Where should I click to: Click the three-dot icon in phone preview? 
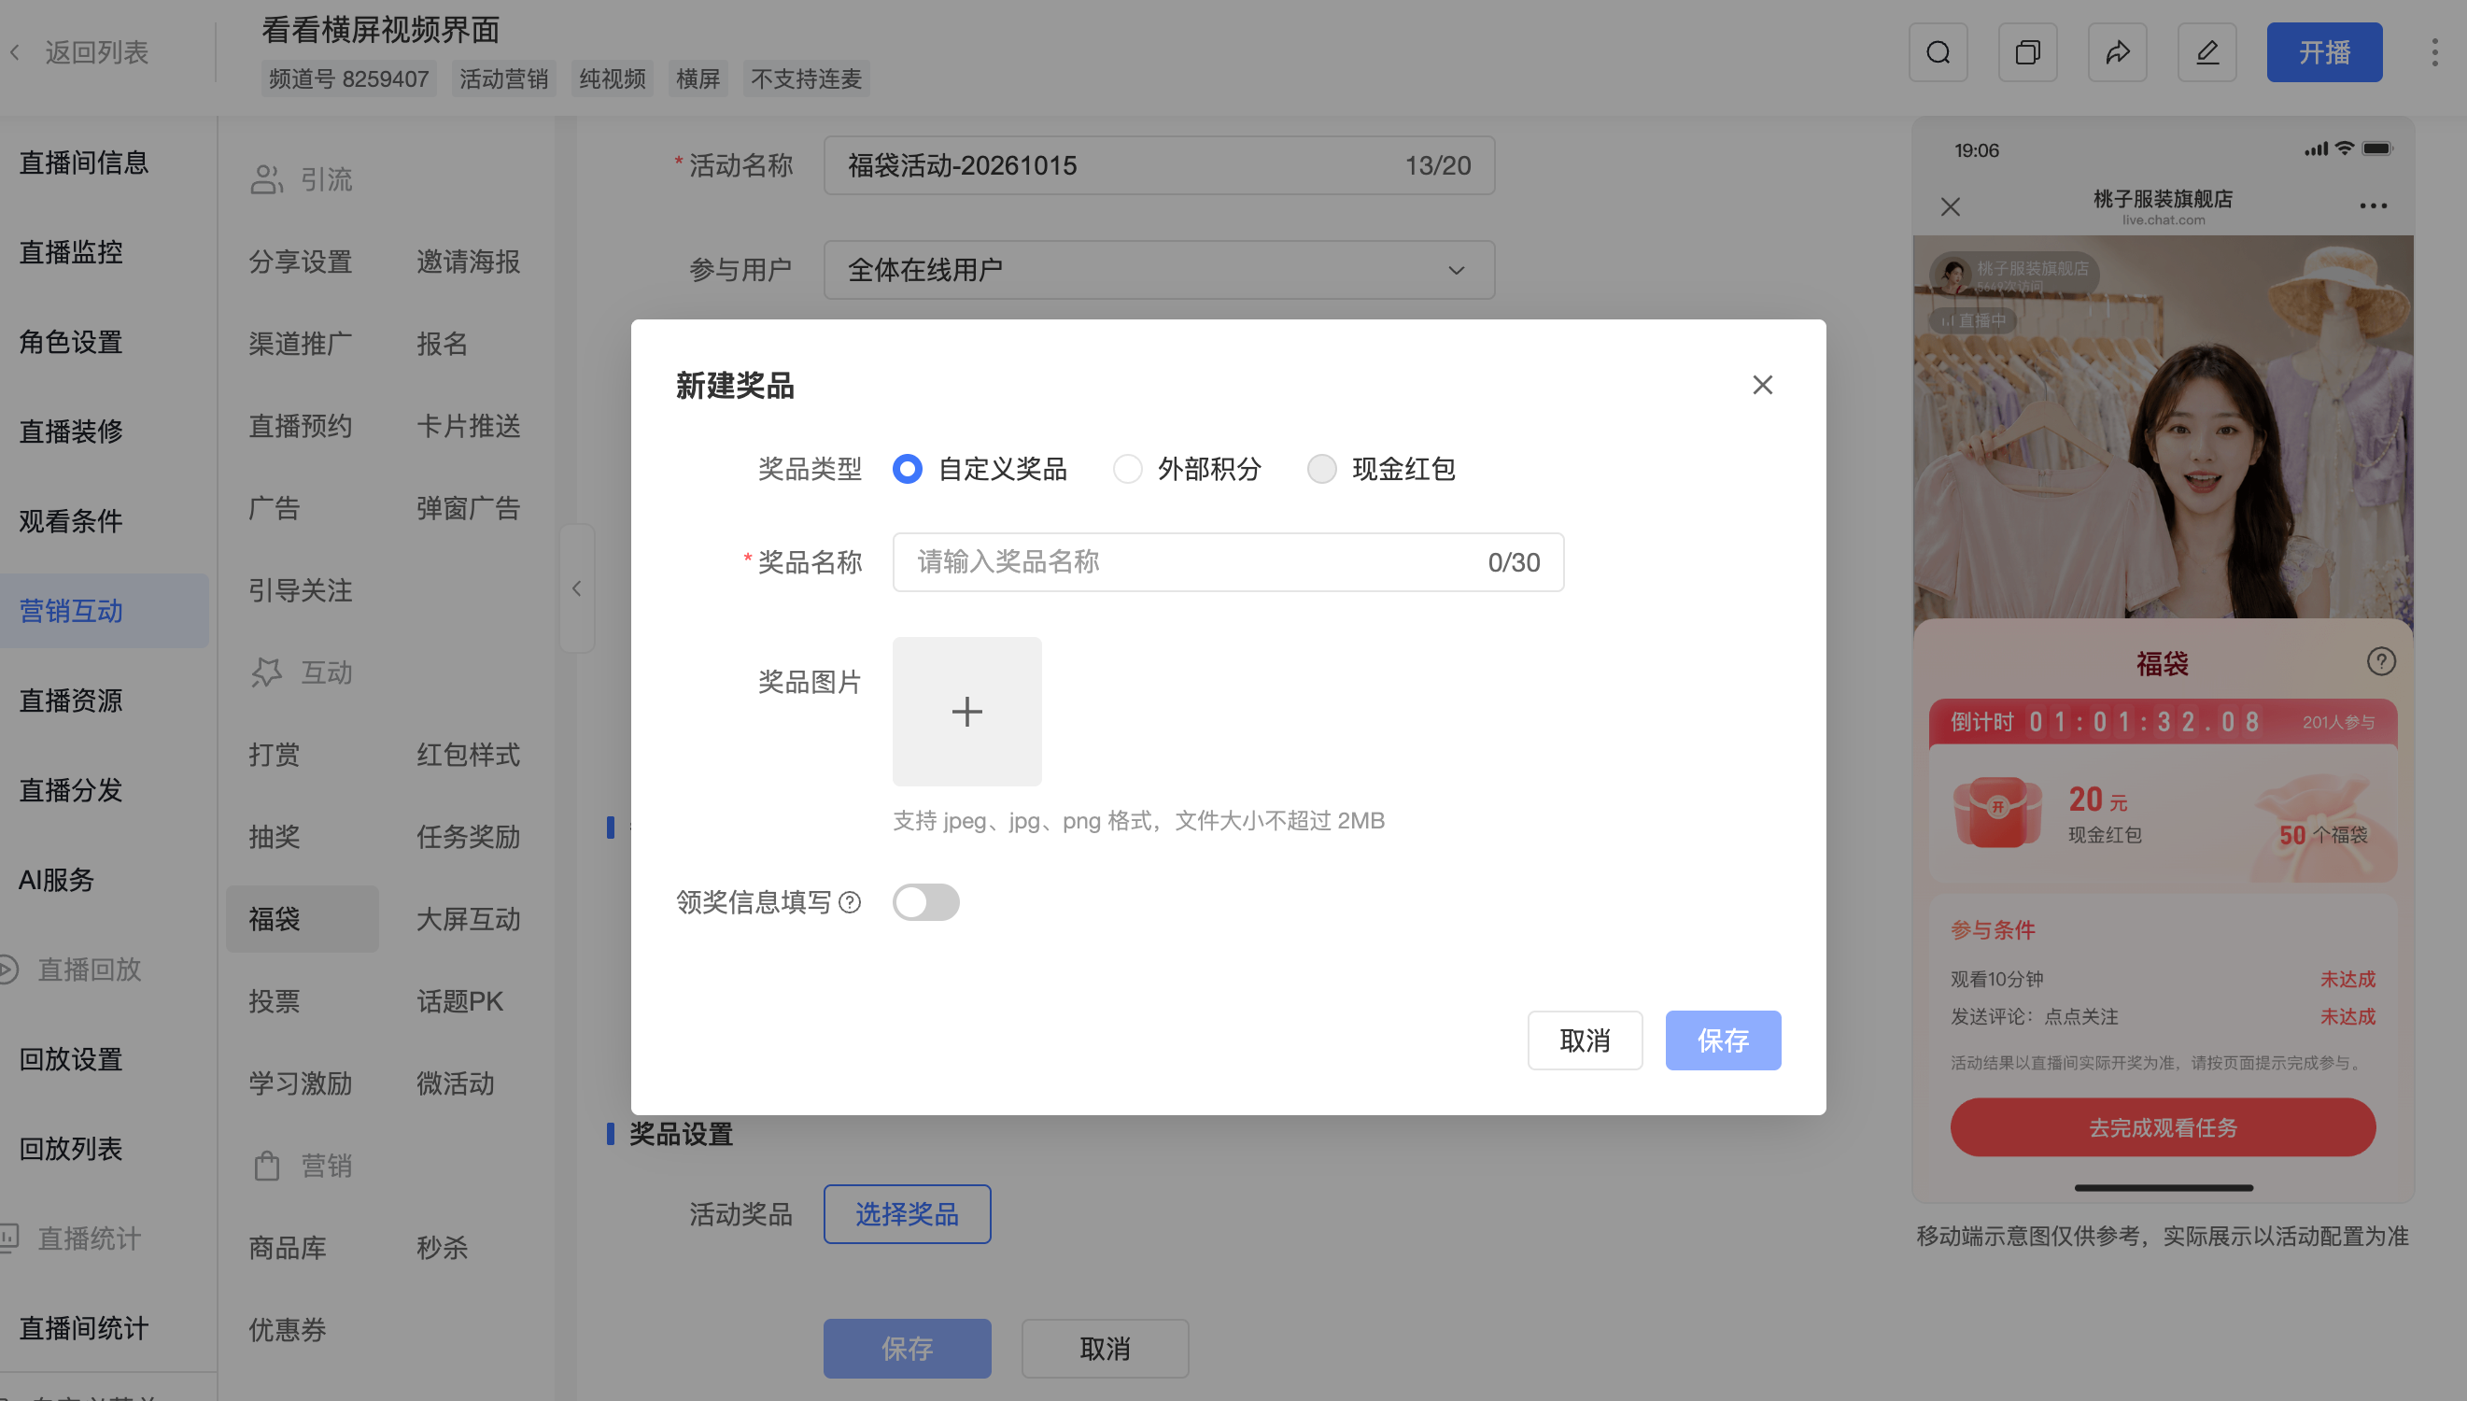point(2373,205)
